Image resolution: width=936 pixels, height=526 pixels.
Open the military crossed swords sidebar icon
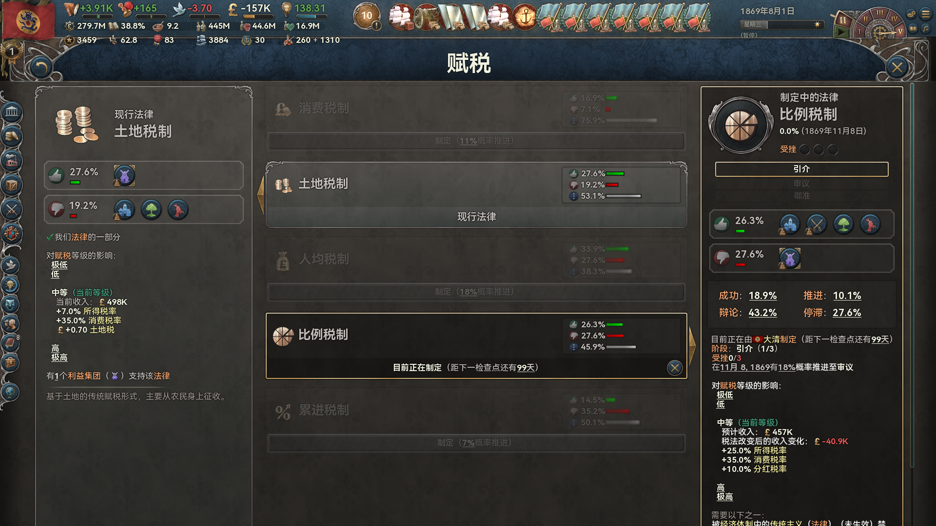12,210
